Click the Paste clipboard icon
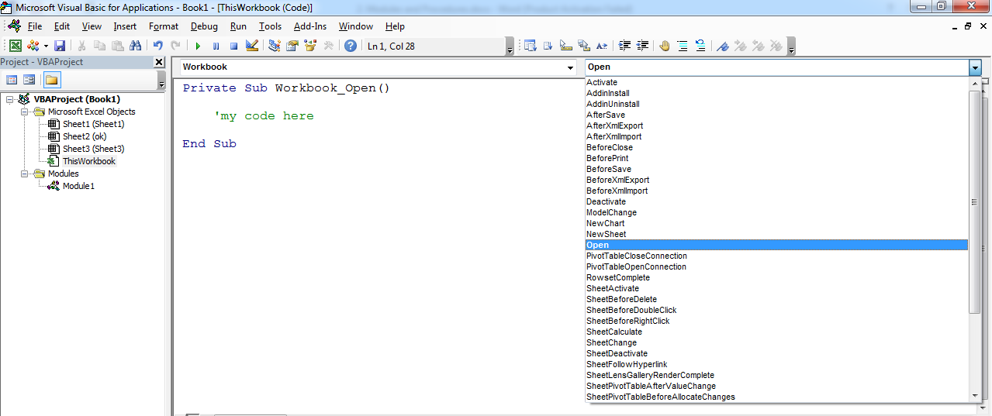 tap(117, 46)
